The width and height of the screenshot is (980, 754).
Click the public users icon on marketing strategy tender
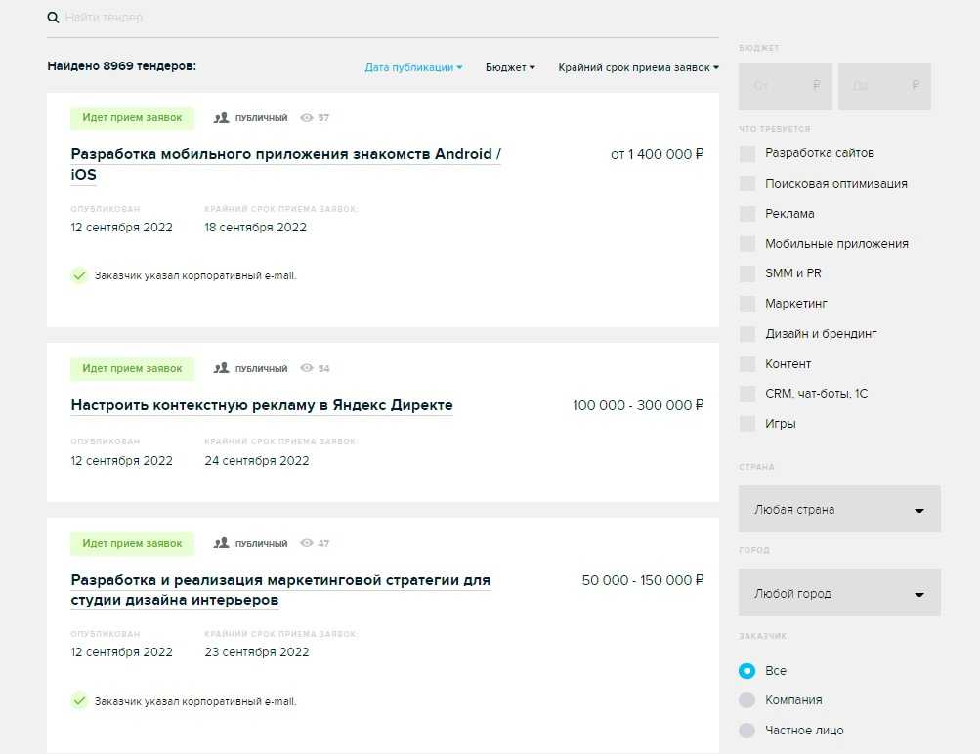(x=222, y=543)
